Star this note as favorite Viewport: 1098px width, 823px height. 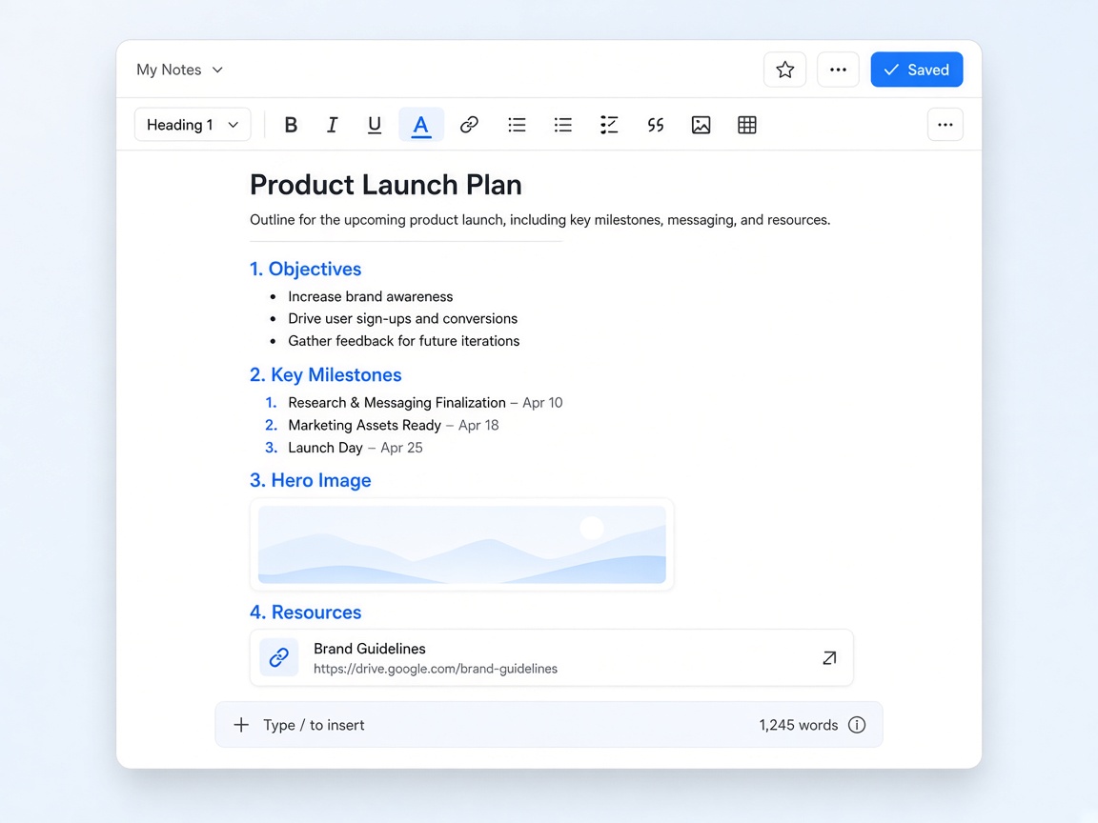tap(785, 70)
